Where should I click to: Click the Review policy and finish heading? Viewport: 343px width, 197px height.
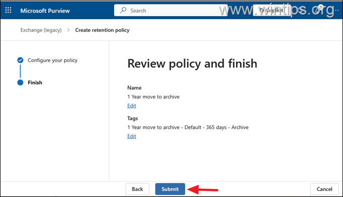[x=192, y=64]
